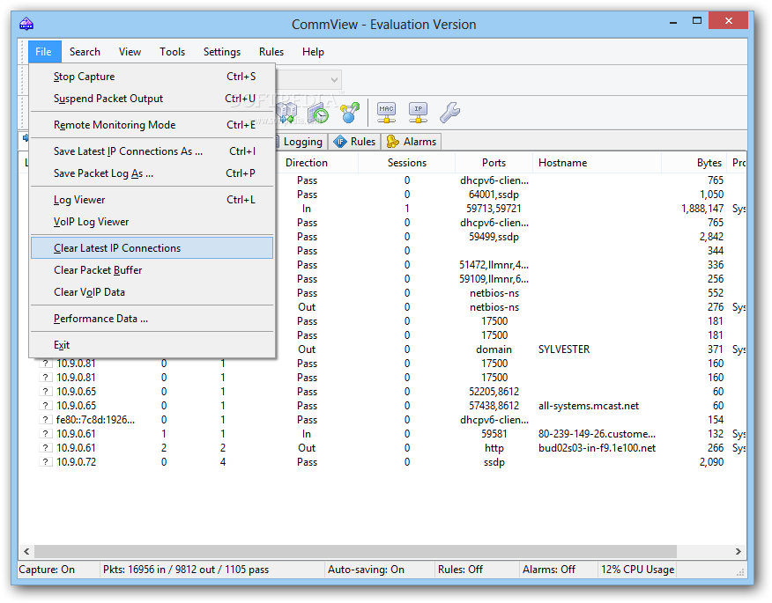Click the bell icon on Alarms tab
772x603 pixels.
pos(393,142)
